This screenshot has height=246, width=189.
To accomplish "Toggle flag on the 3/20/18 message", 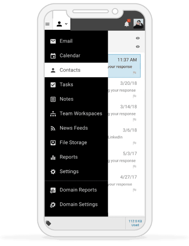I will pyautogui.click(x=135, y=96).
